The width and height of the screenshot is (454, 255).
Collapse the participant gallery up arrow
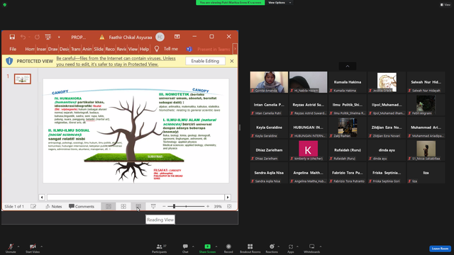(x=348, y=66)
